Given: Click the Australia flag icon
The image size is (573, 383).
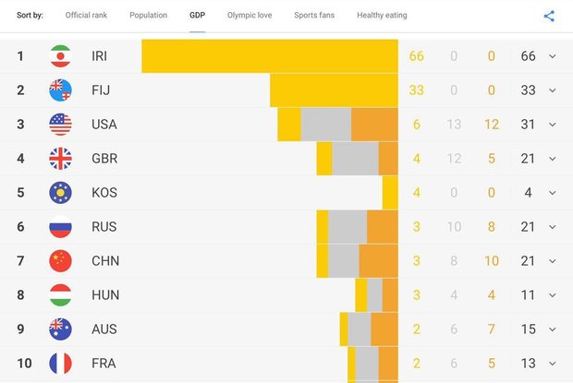Looking at the screenshot, I should (x=60, y=329).
